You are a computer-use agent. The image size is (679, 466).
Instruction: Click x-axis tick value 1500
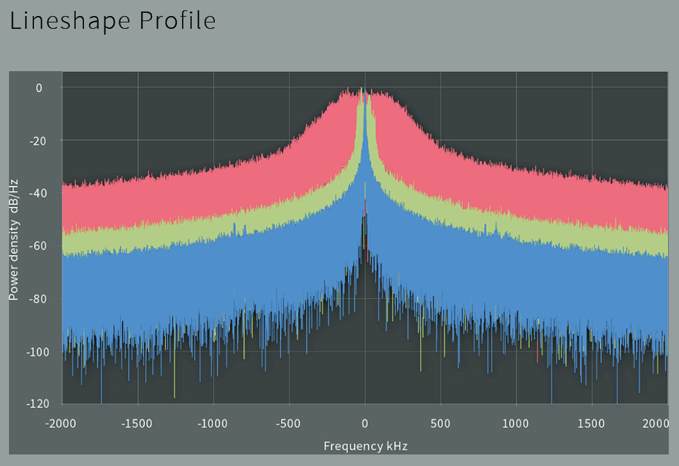[591, 424]
